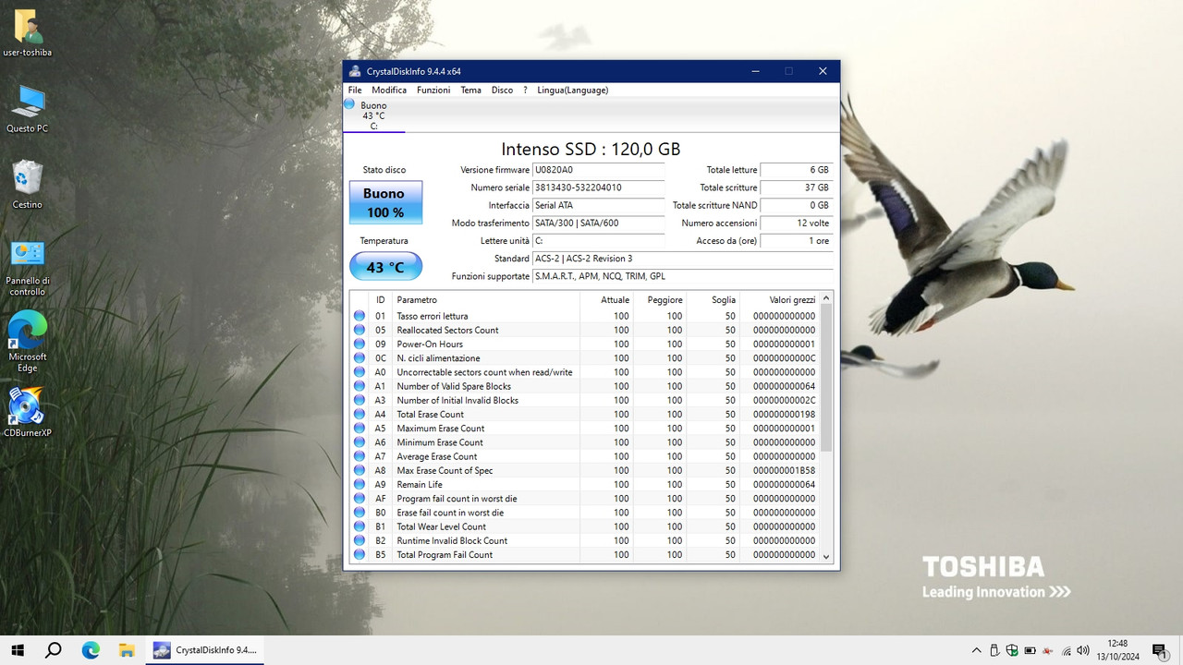Open the Lingua(Language) menu
The width and height of the screenshot is (1183, 665).
coord(572,91)
